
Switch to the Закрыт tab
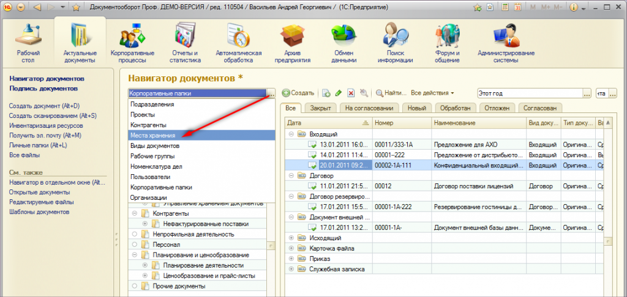point(320,108)
